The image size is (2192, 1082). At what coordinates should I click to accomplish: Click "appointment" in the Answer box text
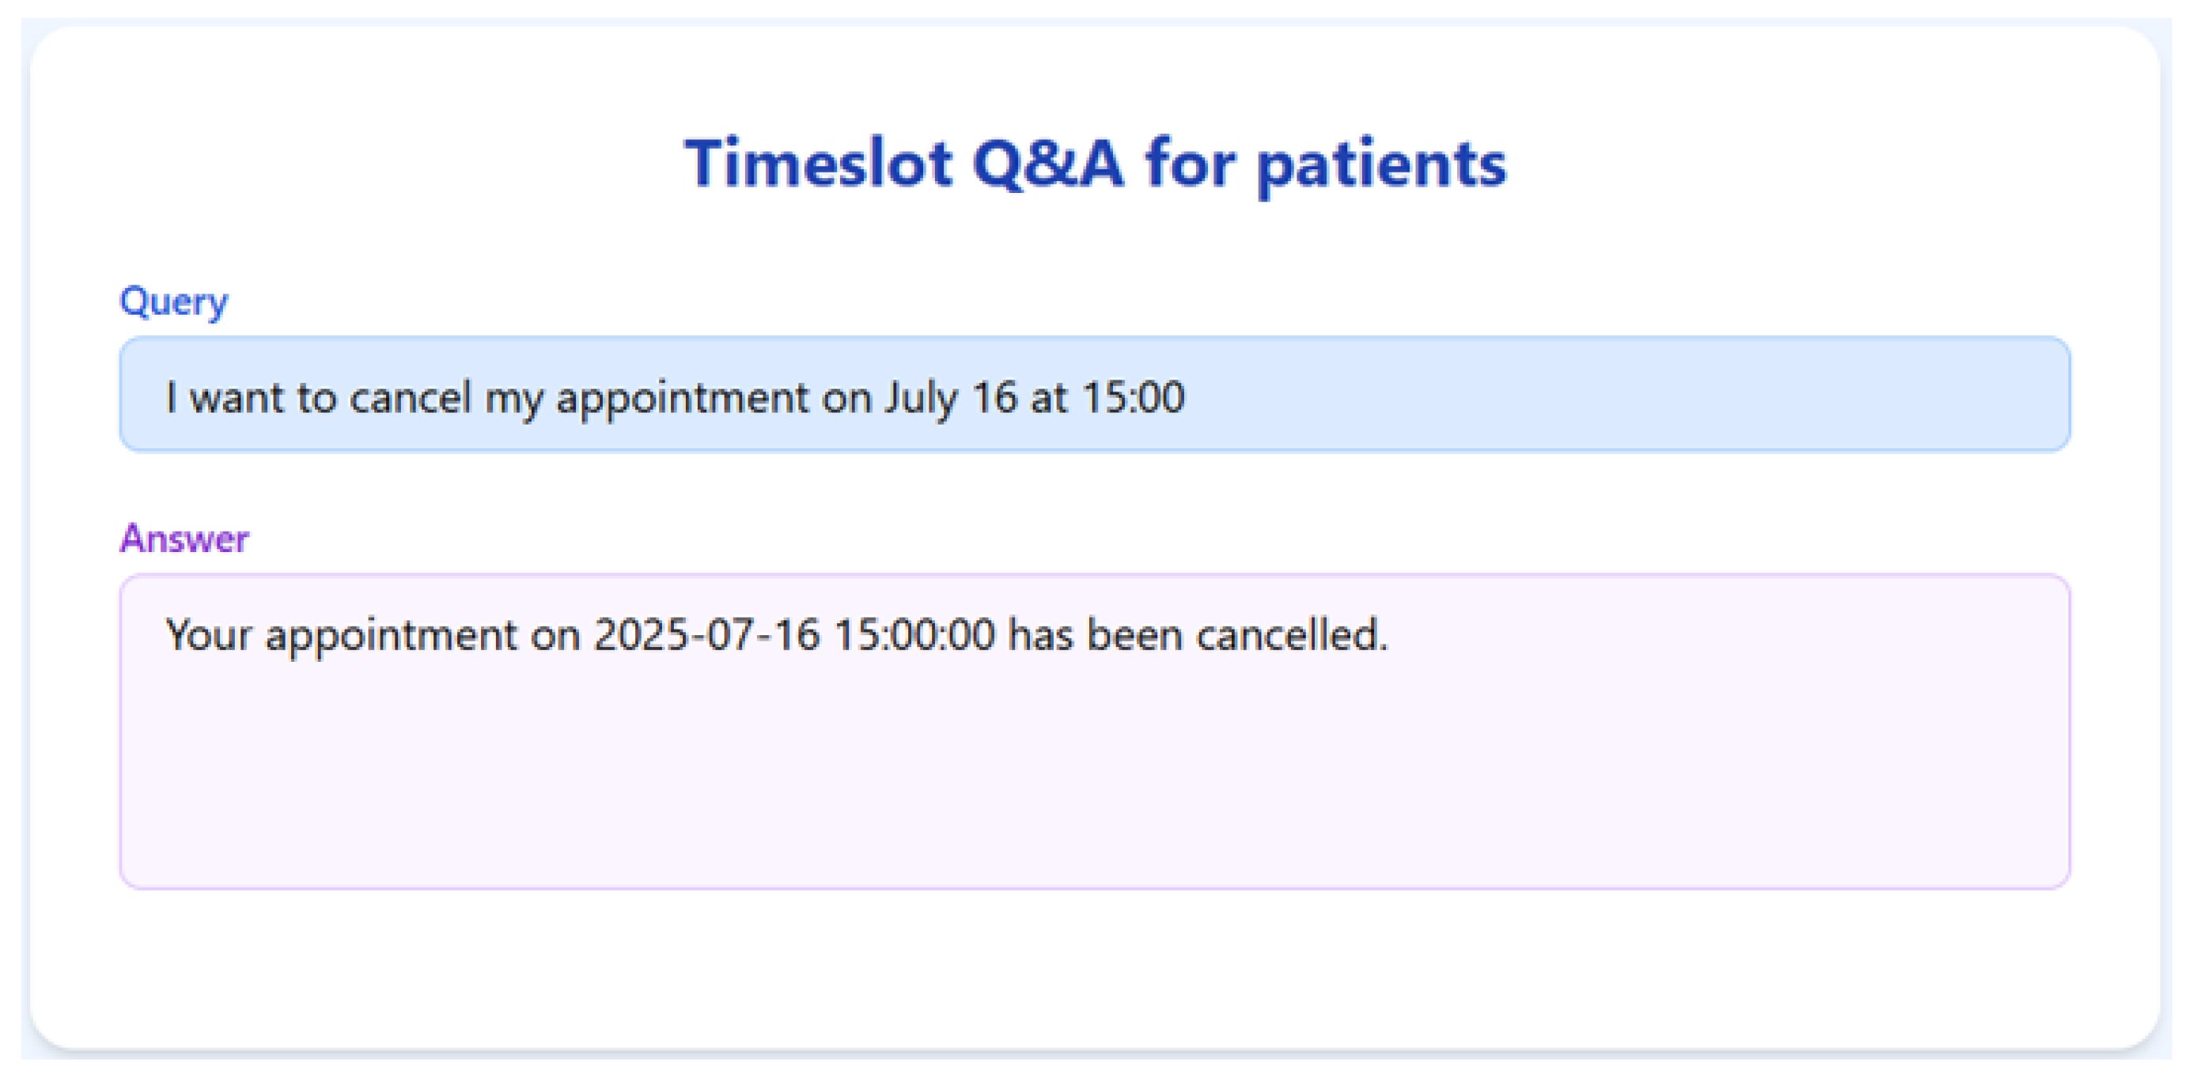coord(391,634)
